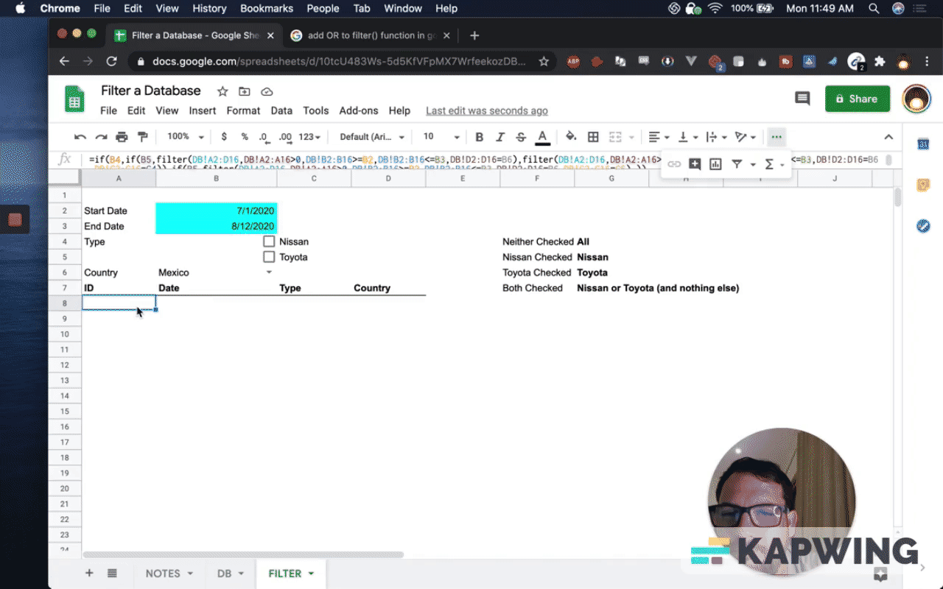Increase decimal places with the .00 icon
The width and height of the screenshot is (943, 589).
coord(285,137)
